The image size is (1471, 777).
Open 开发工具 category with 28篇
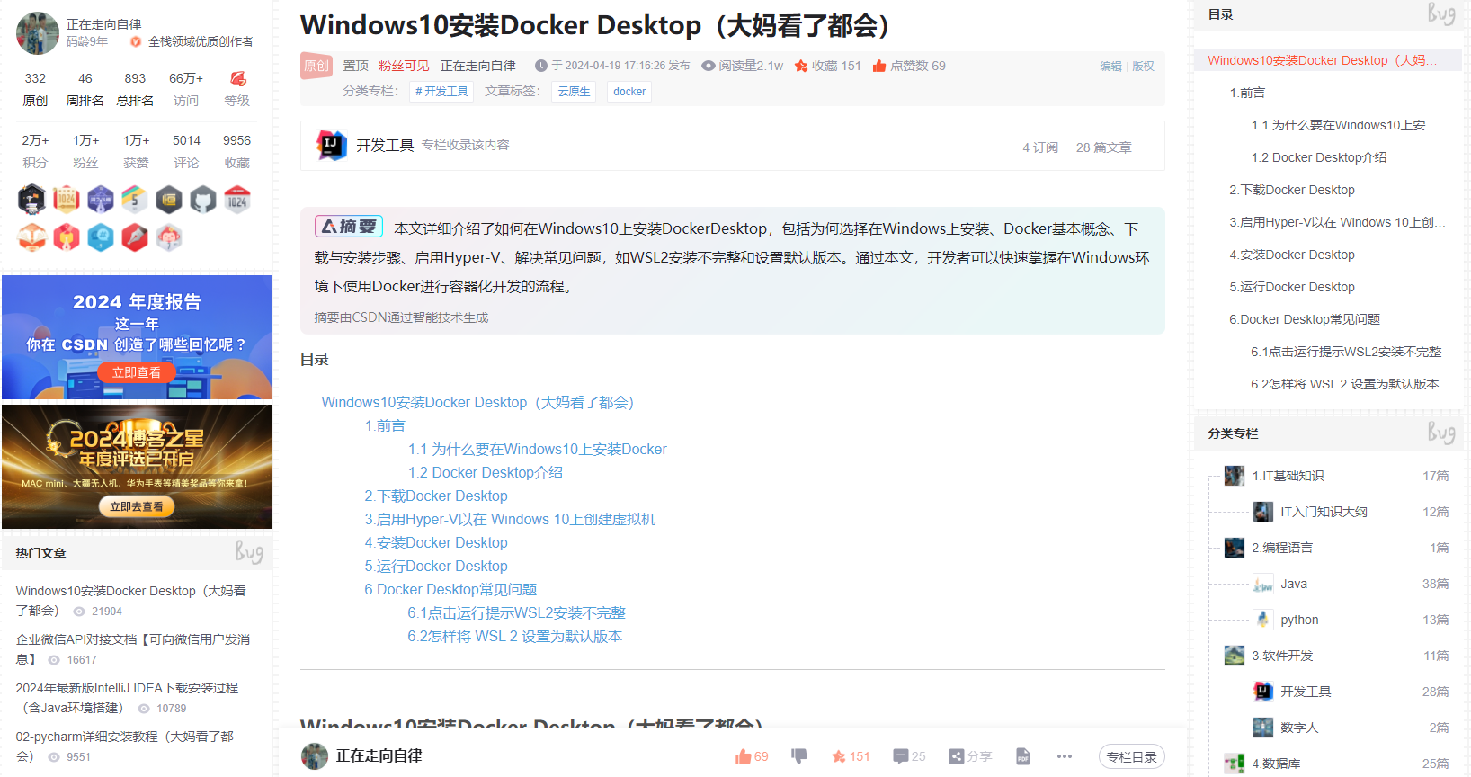pos(1351,692)
